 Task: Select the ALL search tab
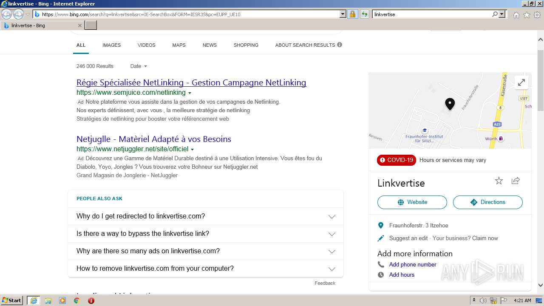(81, 45)
